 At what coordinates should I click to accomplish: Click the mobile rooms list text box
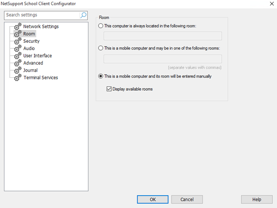[162, 59]
